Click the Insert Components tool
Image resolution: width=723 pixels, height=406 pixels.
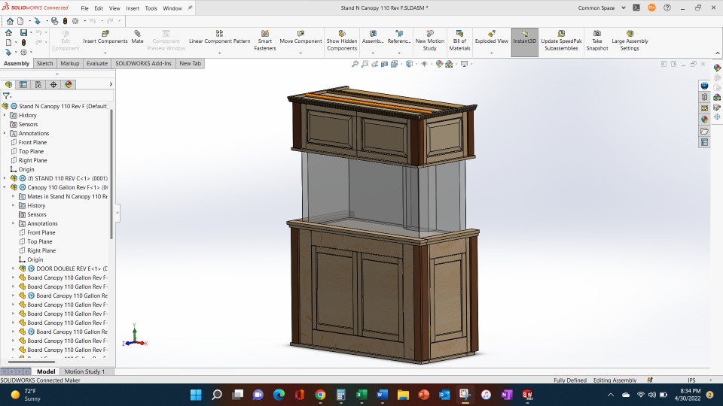pyautogui.click(x=105, y=38)
